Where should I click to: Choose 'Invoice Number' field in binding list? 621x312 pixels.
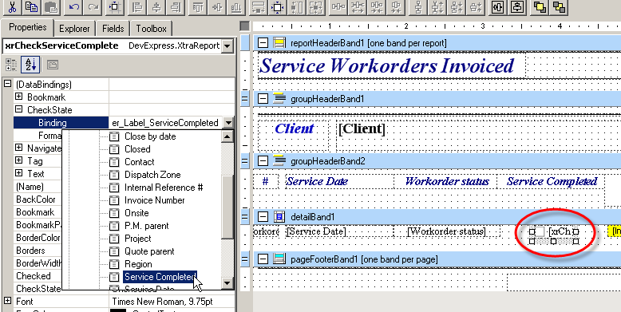pos(155,200)
